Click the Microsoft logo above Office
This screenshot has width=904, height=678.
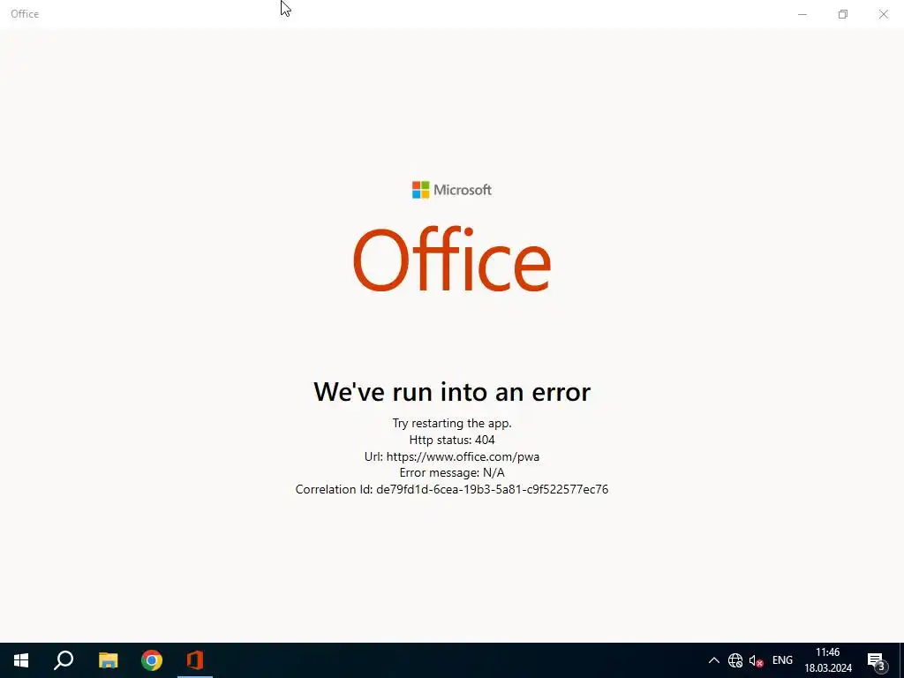point(451,190)
